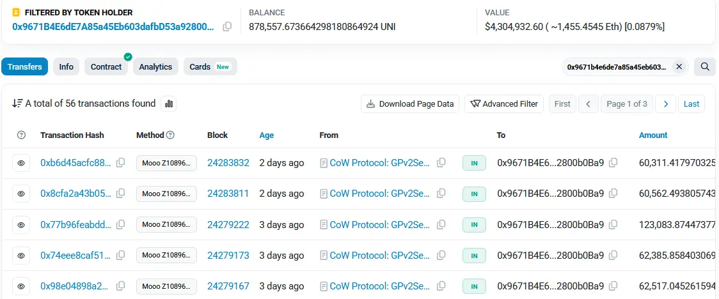Open the Contract tab
The width and height of the screenshot is (719, 299).
point(106,67)
